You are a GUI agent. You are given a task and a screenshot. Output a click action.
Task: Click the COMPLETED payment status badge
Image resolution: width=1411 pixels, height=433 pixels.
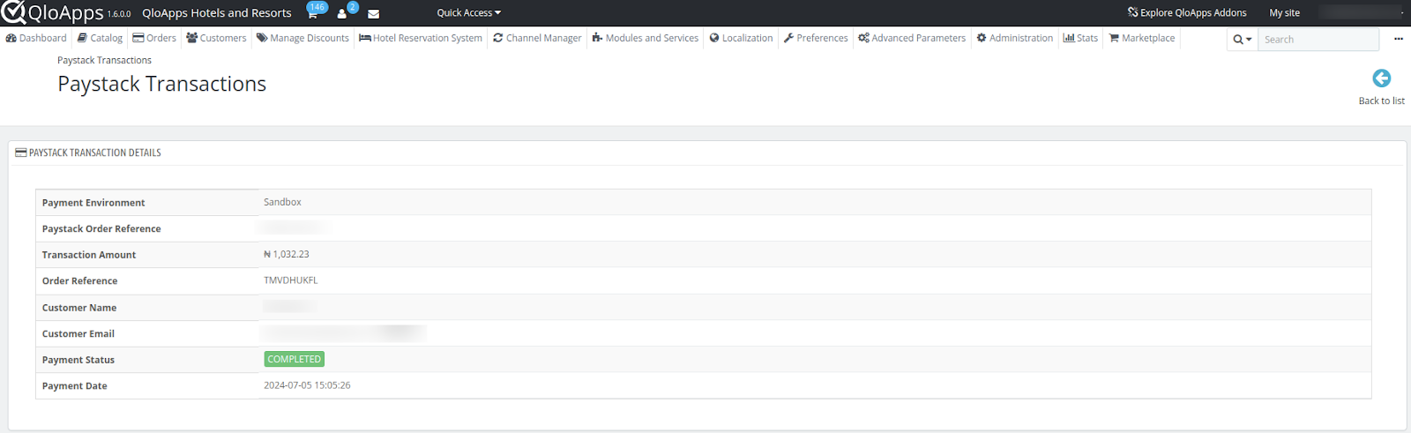coord(295,359)
